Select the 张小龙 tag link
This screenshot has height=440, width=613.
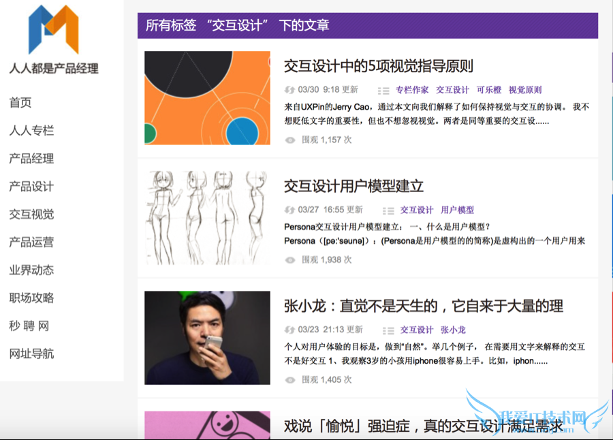[453, 330]
